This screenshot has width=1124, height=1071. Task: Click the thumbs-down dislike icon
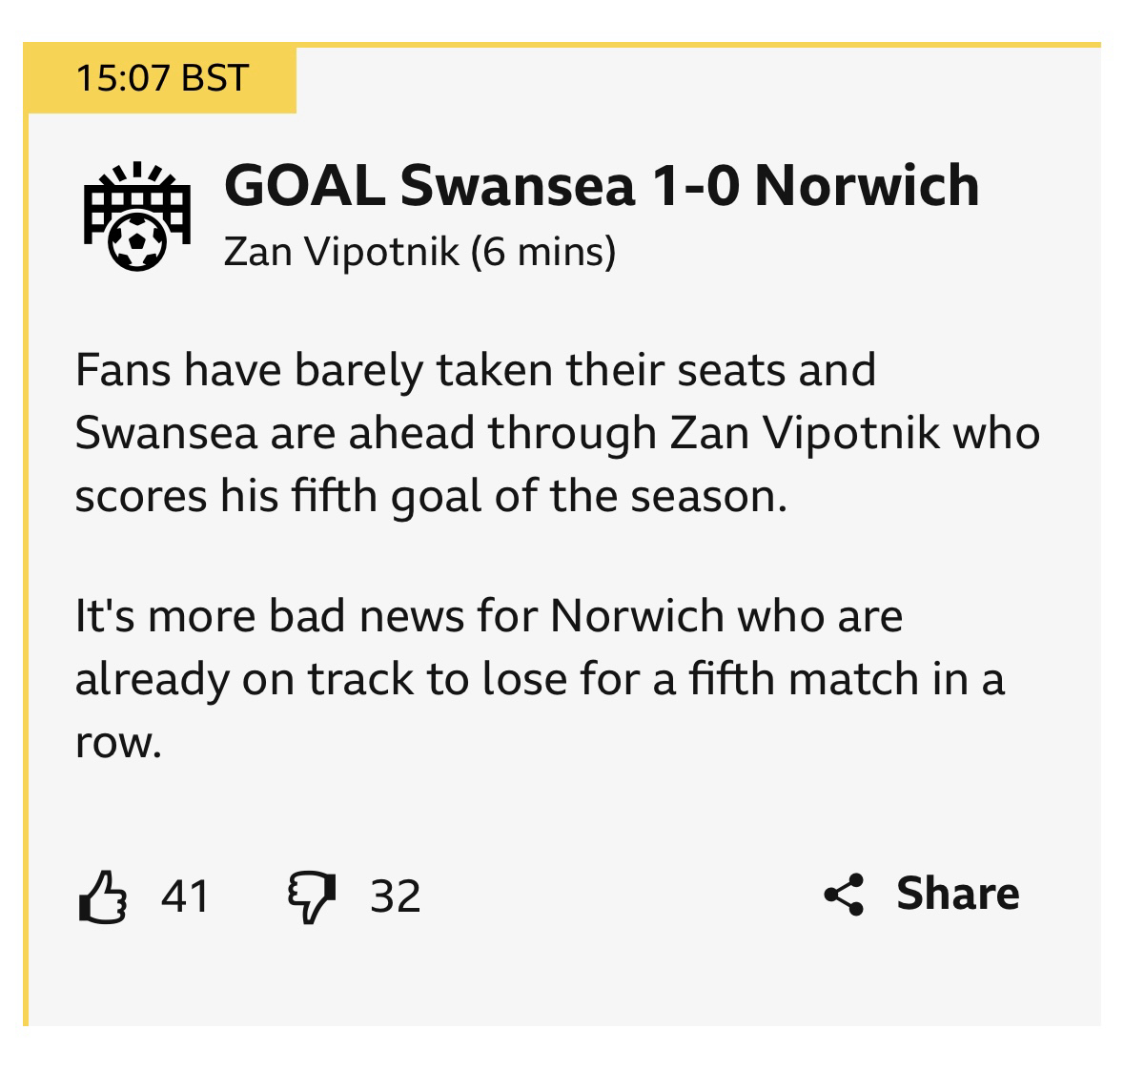[x=311, y=896]
